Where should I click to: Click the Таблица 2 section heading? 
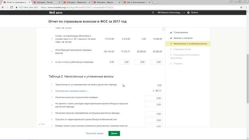[x=81, y=77]
